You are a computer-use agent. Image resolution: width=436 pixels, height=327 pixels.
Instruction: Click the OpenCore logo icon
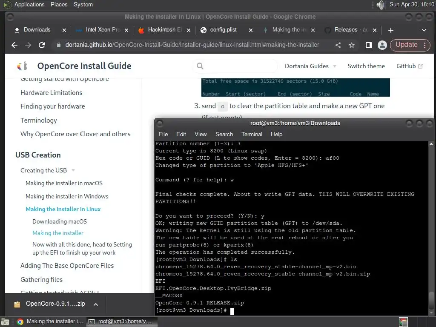point(22,66)
